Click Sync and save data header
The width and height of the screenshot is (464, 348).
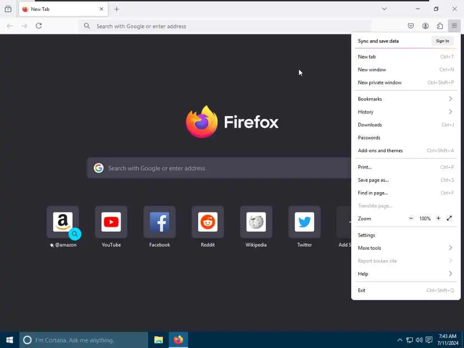pyautogui.click(x=378, y=41)
